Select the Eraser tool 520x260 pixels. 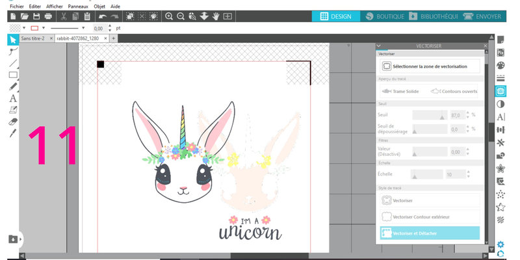(12, 121)
